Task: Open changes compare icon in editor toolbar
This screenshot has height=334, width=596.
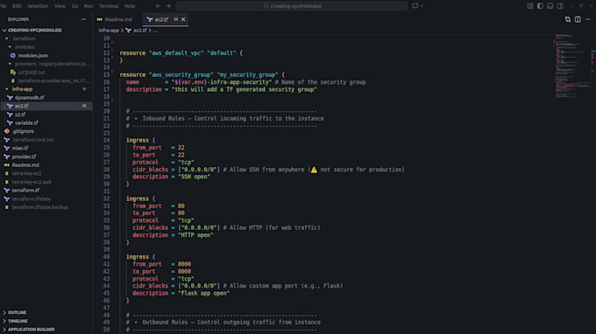Action: coord(567,19)
